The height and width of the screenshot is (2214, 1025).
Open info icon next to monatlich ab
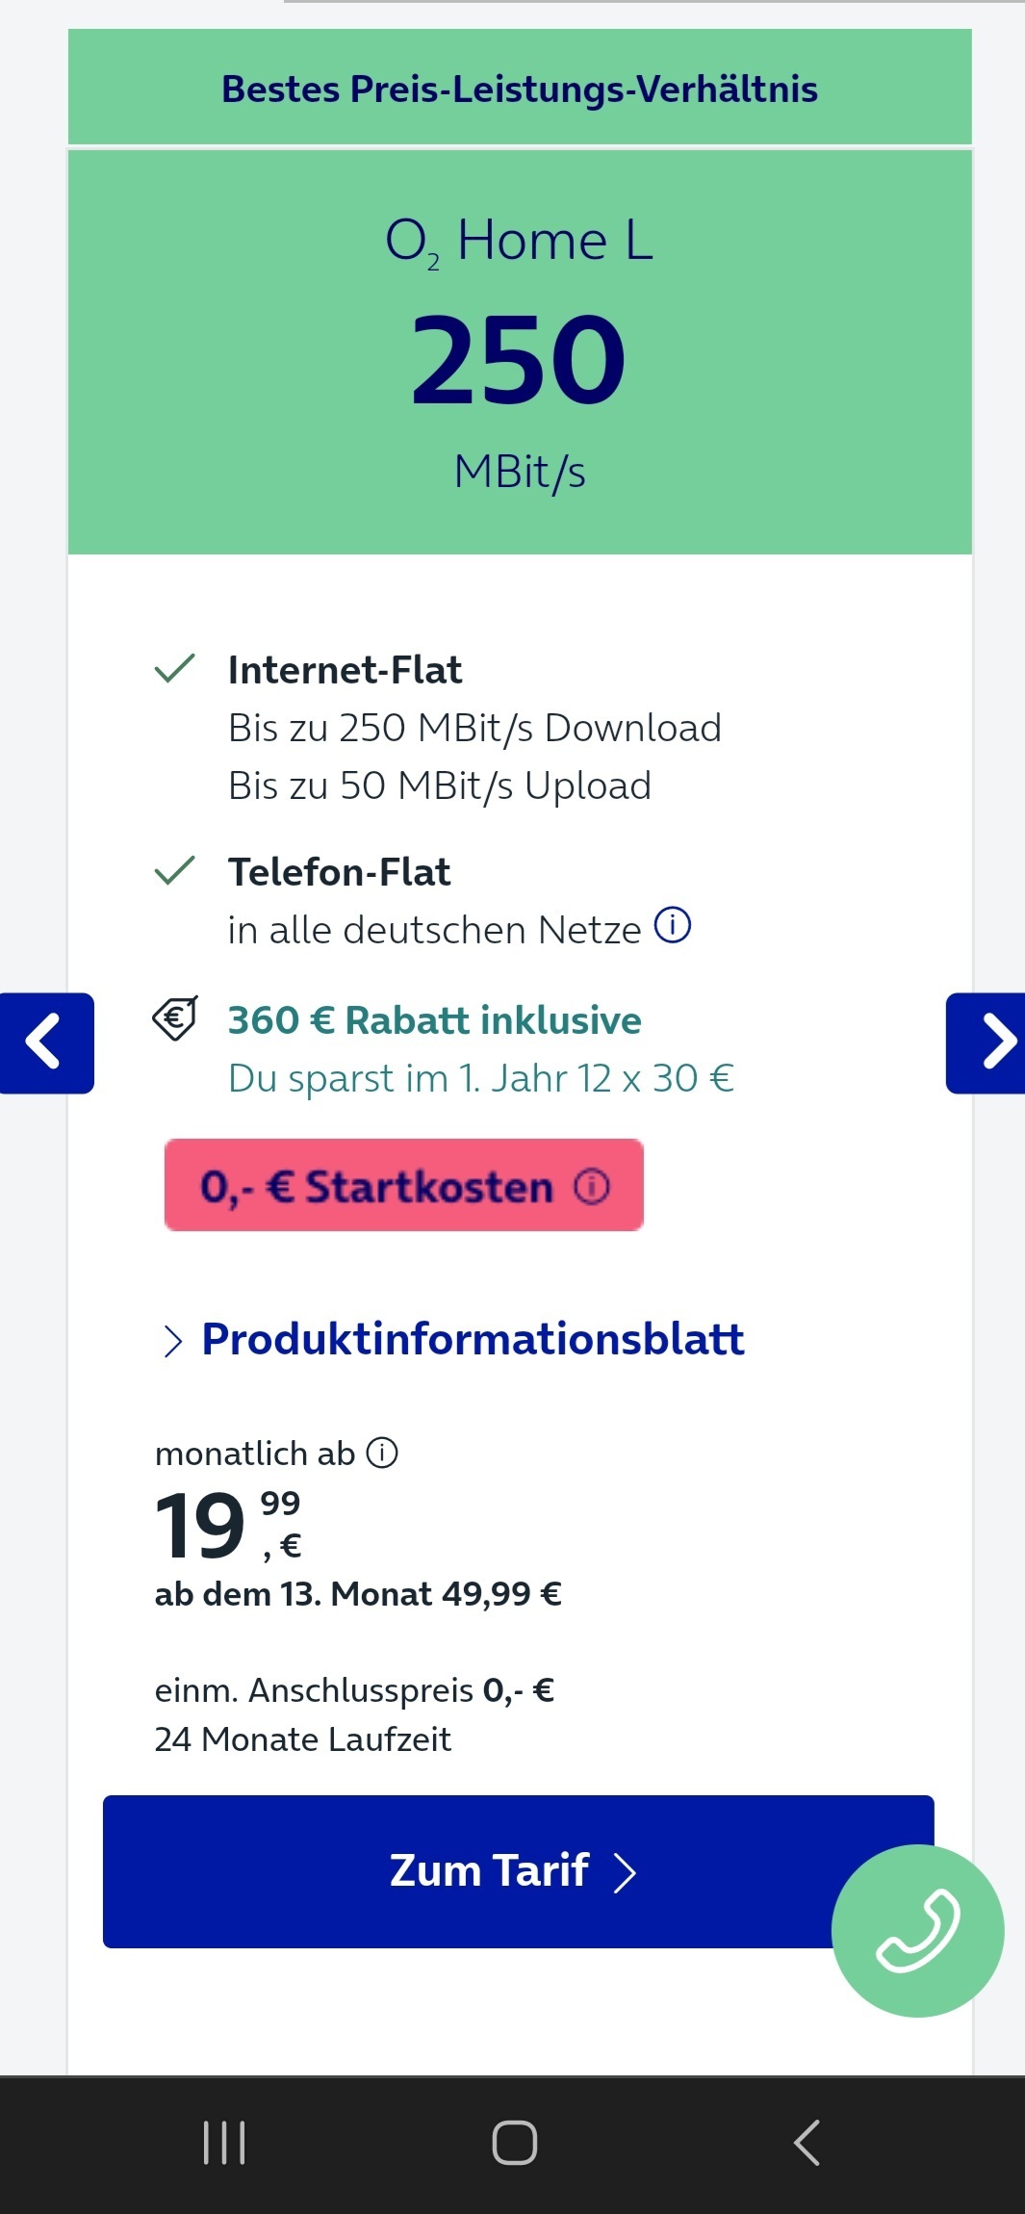coord(382,1453)
